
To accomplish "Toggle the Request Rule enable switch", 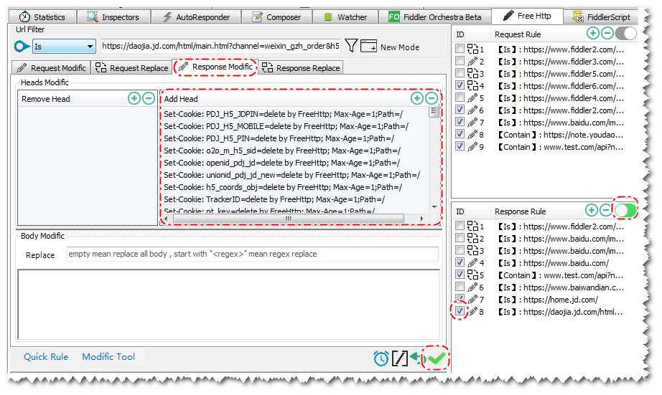I will point(625,33).
